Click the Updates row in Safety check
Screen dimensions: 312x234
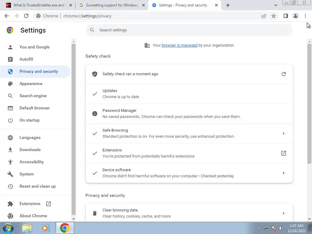(x=189, y=94)
